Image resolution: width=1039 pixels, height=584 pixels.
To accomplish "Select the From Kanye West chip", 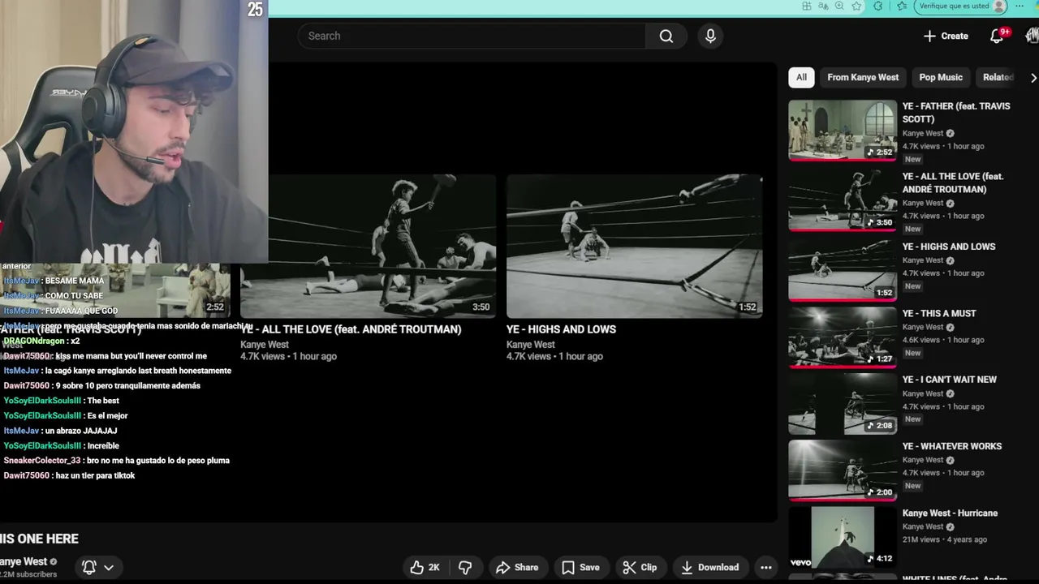I will [863, 77].
